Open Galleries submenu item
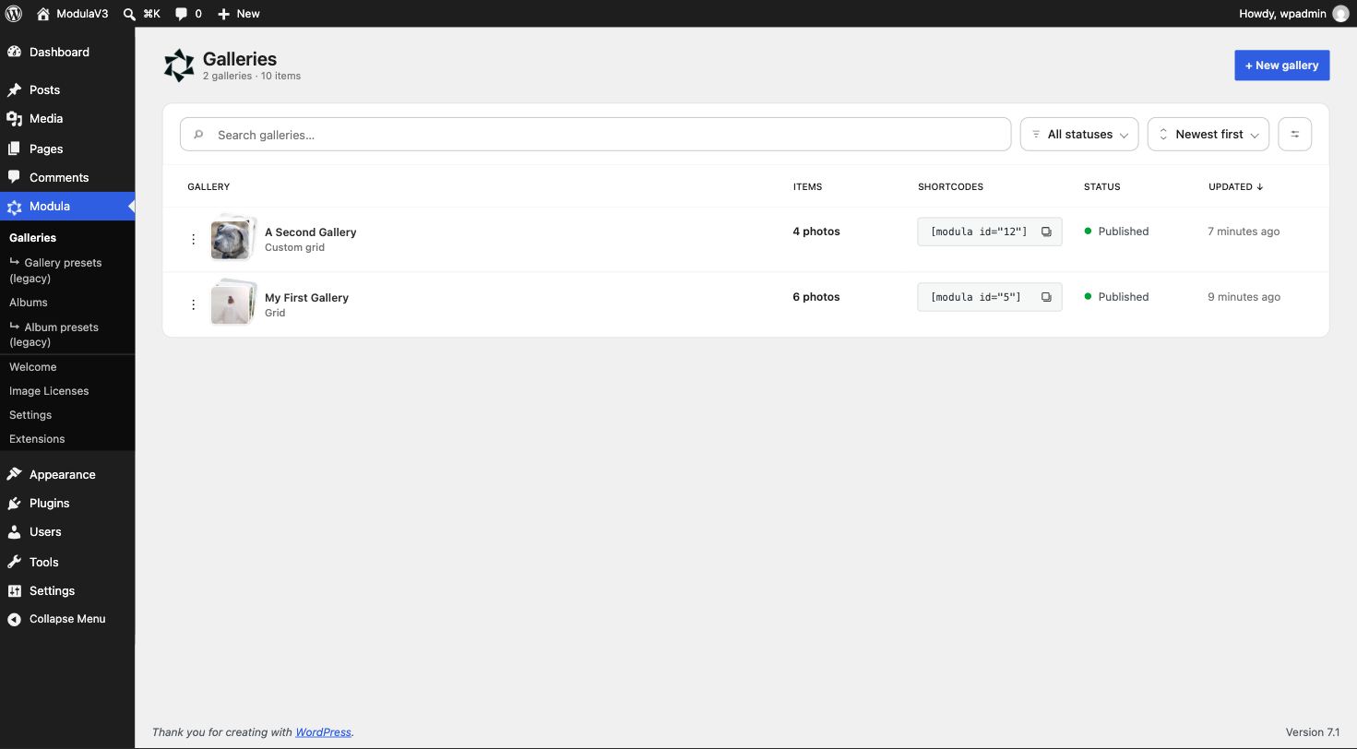Image resolution: width=1357 pixels, height=749 pixels. point(33,238)
